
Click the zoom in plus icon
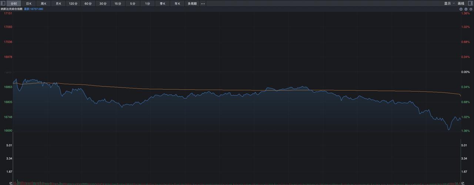pos(461,9)
